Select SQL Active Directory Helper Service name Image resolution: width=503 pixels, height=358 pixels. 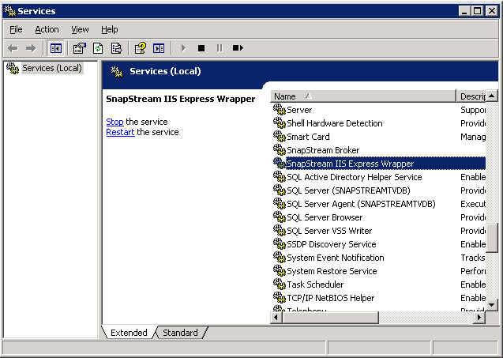coord(354,177)
